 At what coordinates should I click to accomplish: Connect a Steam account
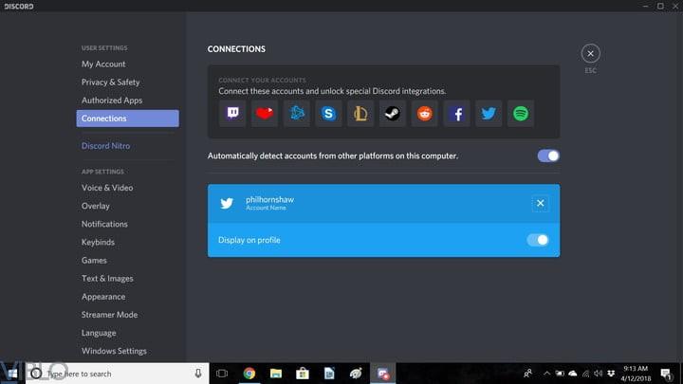pyautogui.click(x=393, y=114)
